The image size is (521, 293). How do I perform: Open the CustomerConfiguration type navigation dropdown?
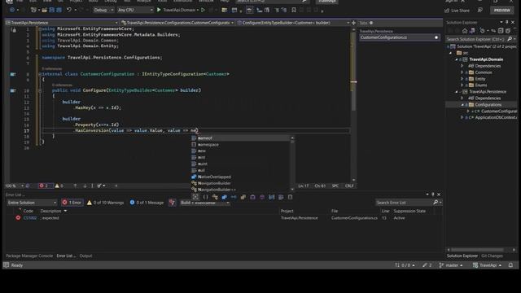(177, 23)
